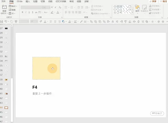Viewport: 168px width, 123px height.
Task: Click the Redo icon
Action: pos(12,22)
